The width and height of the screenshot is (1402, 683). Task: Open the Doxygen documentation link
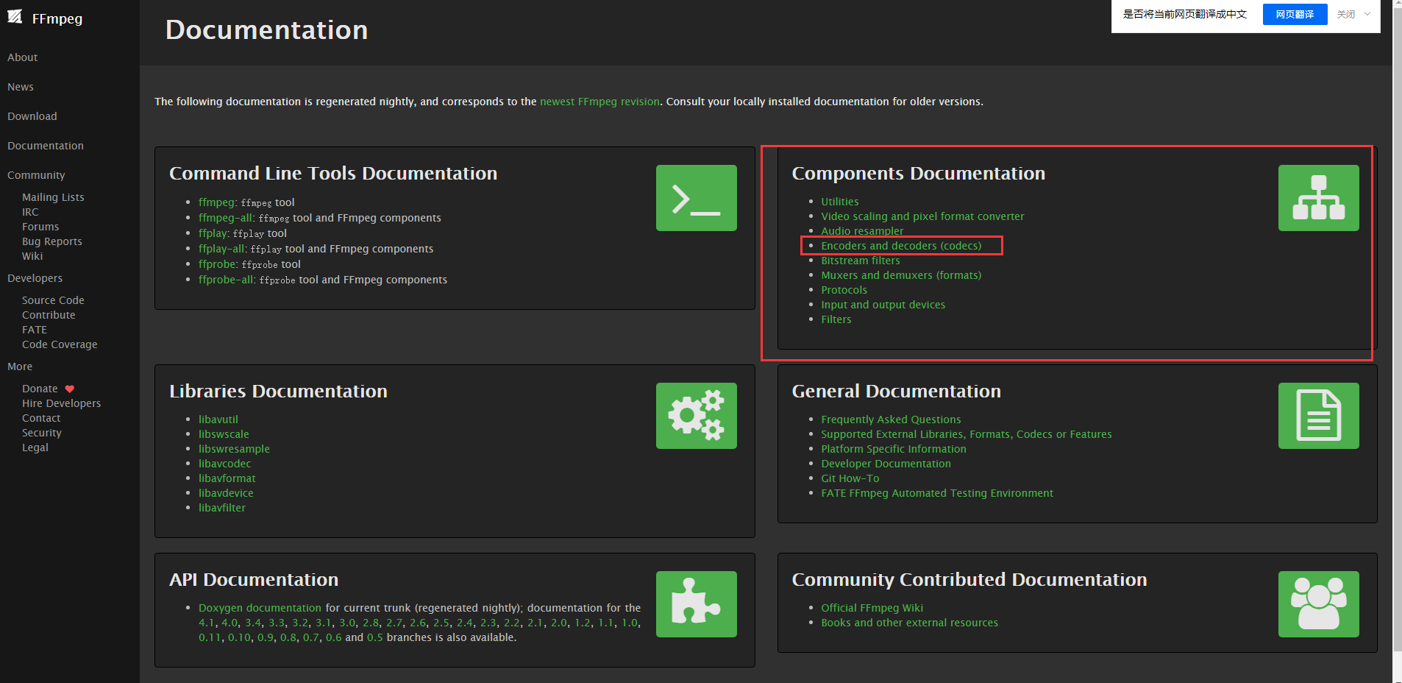tap(260, 608)
